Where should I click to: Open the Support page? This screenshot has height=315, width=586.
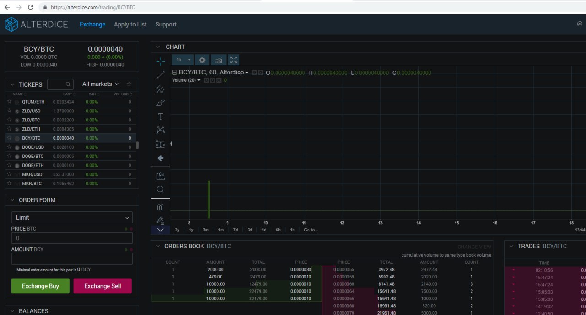pyautogui.click(x=166, y=25)
